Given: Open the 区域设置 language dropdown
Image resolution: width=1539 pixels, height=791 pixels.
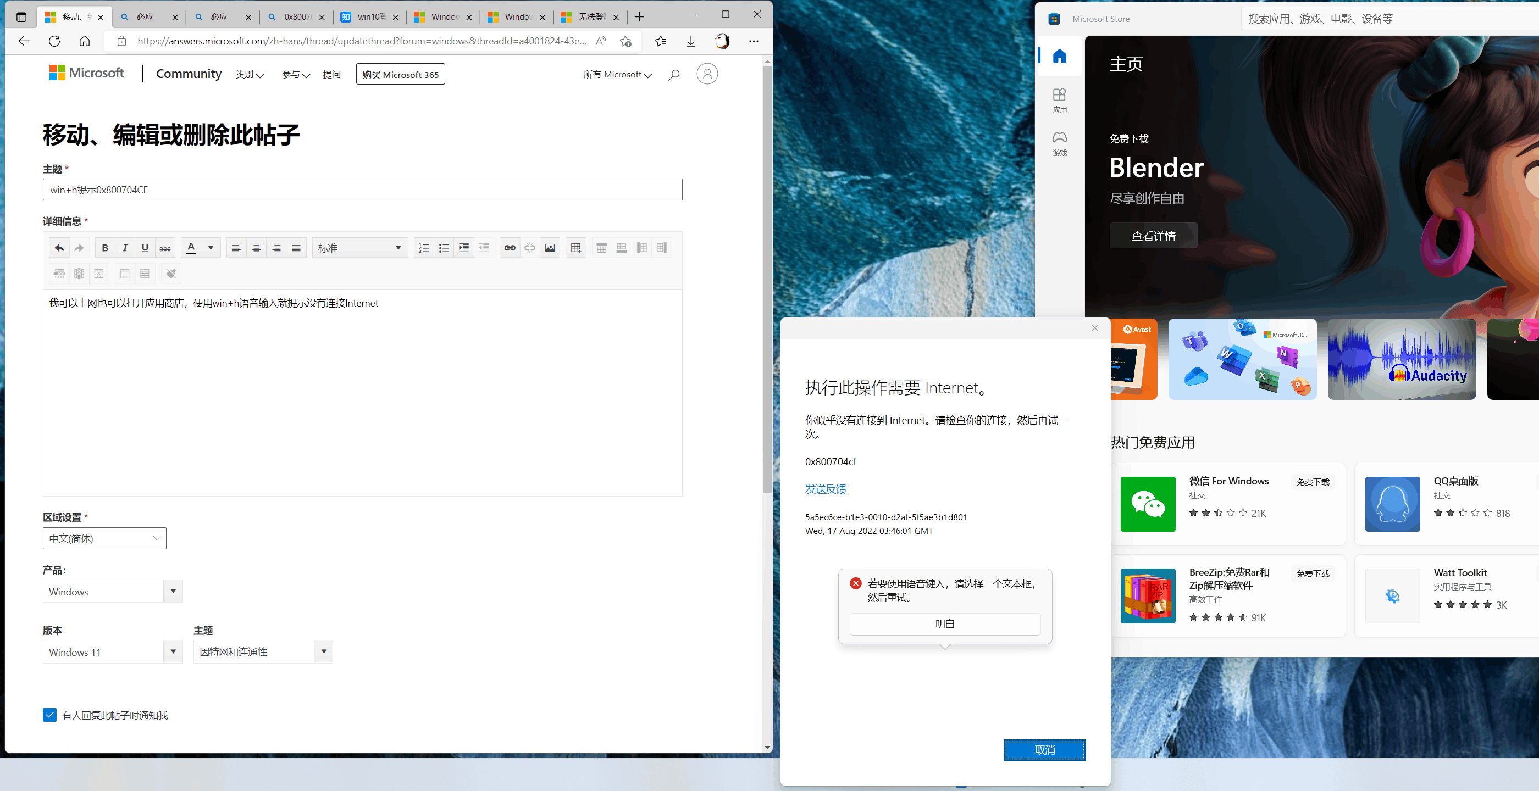Looking at the screenshot, I should click(x=104, y=538).
